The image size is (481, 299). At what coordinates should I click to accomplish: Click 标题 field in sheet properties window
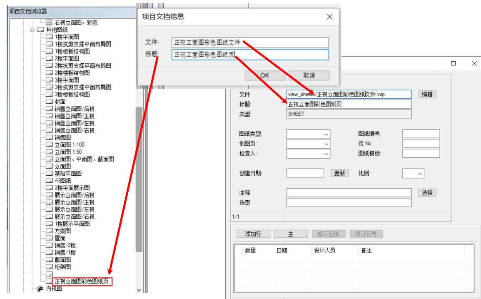click(x=349, y=104)
